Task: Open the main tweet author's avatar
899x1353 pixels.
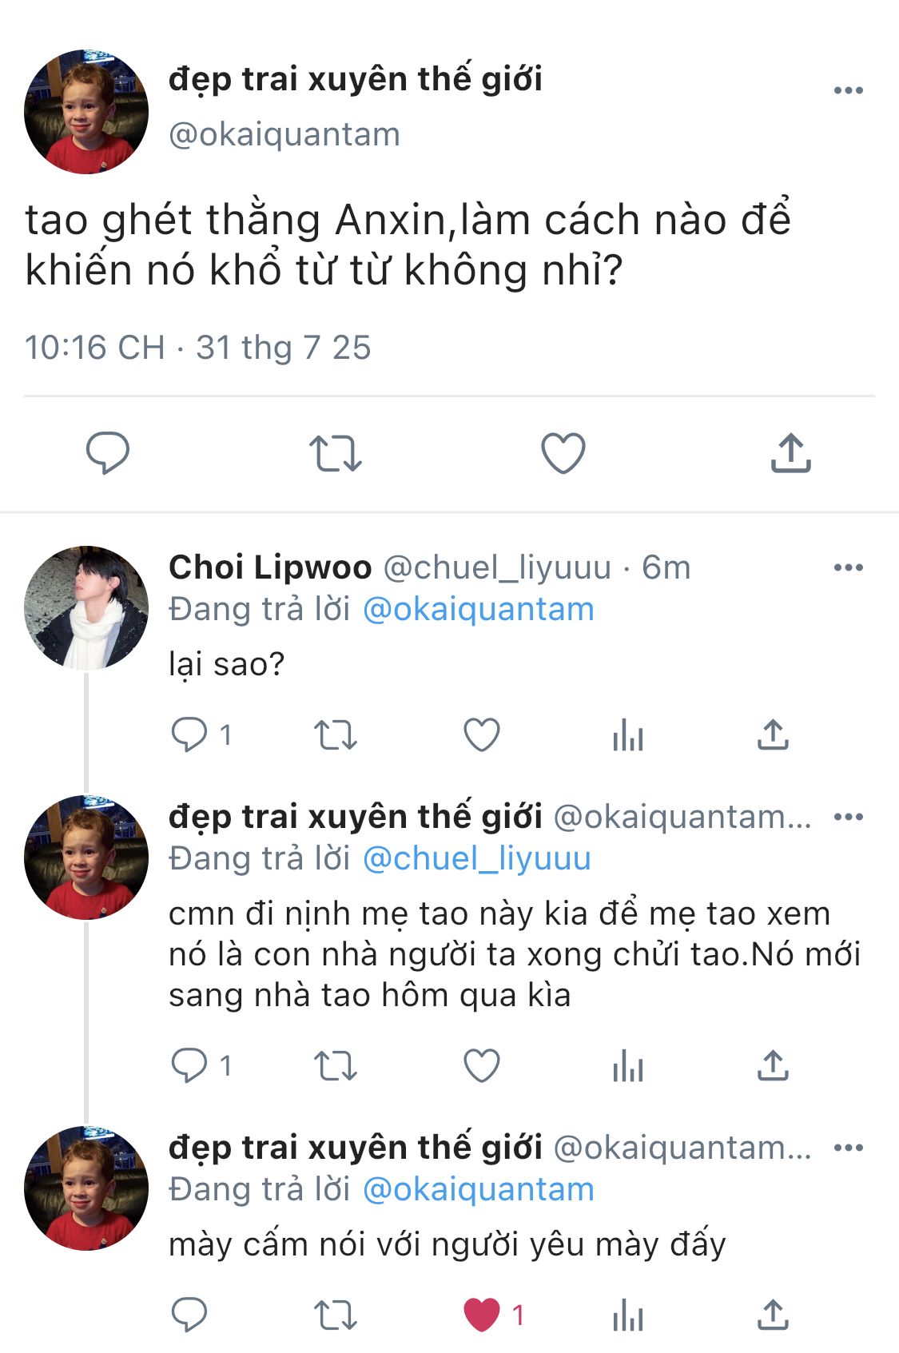Action: [86, 112]
